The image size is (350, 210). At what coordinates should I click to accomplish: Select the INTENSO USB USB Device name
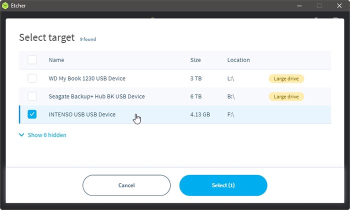click(x=82, y=114)
